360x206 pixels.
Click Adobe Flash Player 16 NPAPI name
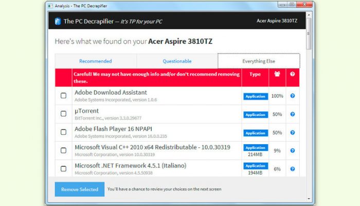114,129
